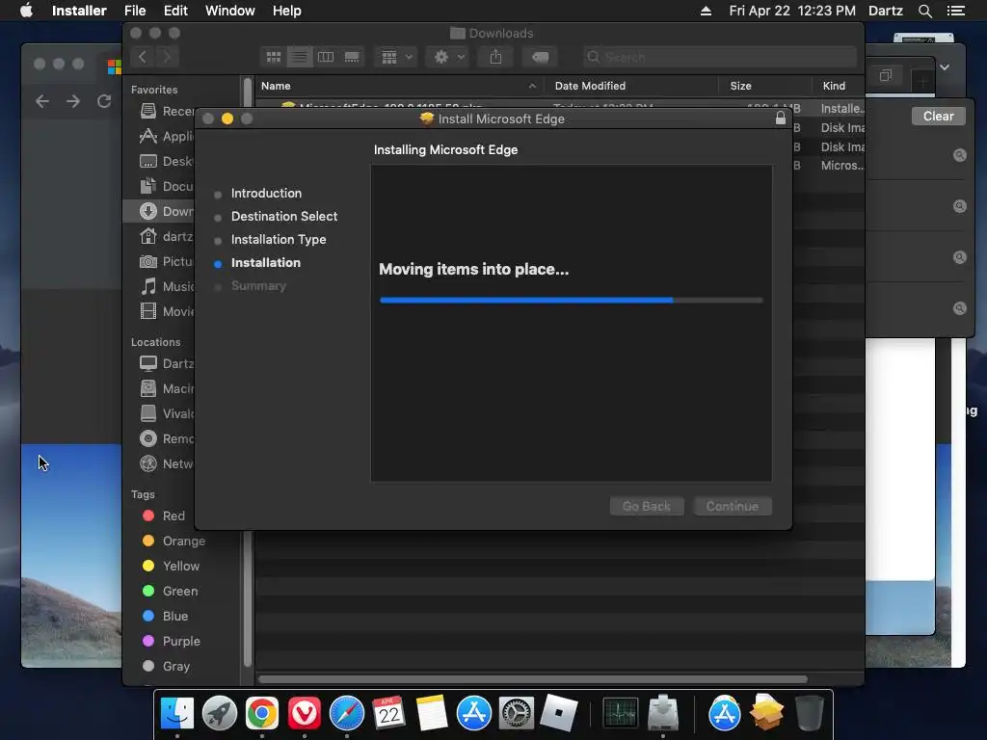The width and height of the screenshot is (987, 740).
Task: Open Installer disk icon in dock
Action: [x=663, y=713]
